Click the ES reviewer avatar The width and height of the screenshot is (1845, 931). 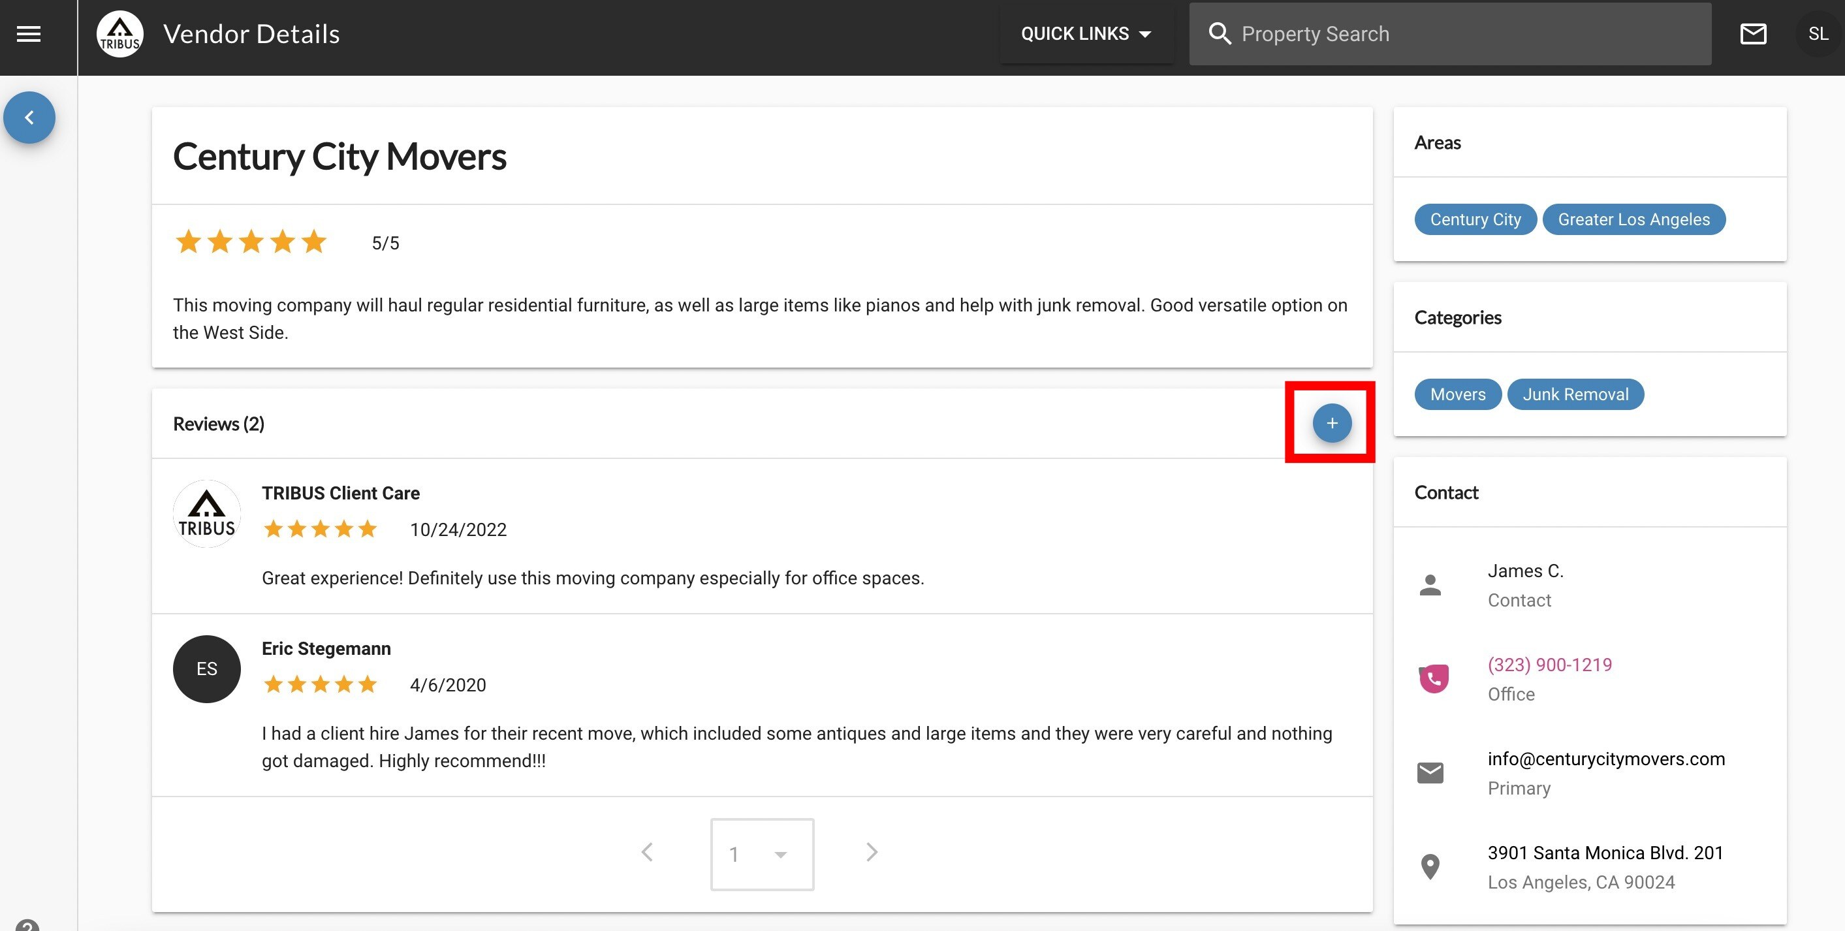(x=207, y=669)
